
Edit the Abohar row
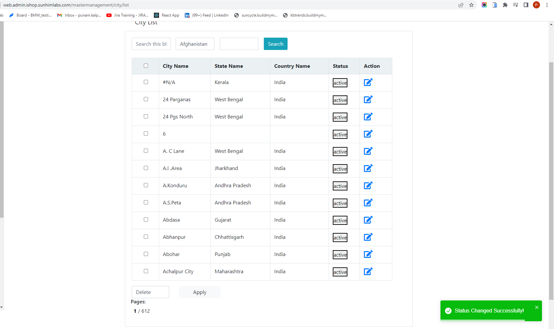[x=368, y=254]
